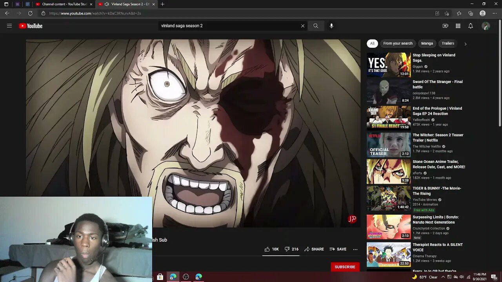Viewport: 502px width, 282px height.
Task: Select the Manga filter chip
Action: pyautogui.click(x=427, y=43)
